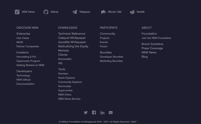
Task: Open the Bitcoin Talk text link
Action: coord(115,12)
